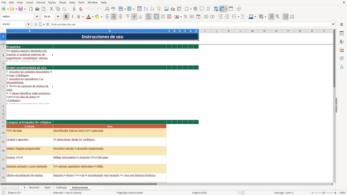Toggle Center Horizontally alignment

tap(114, 17)
